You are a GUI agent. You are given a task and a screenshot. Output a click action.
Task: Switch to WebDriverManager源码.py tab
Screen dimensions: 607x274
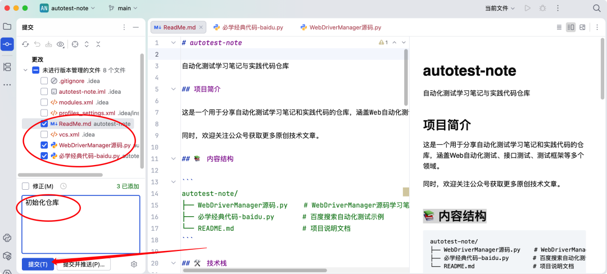pos(340,28)
